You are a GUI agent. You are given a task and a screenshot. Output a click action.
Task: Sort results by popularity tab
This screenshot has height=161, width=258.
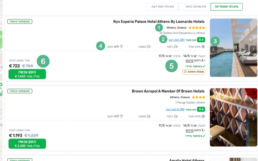[226, 6]
